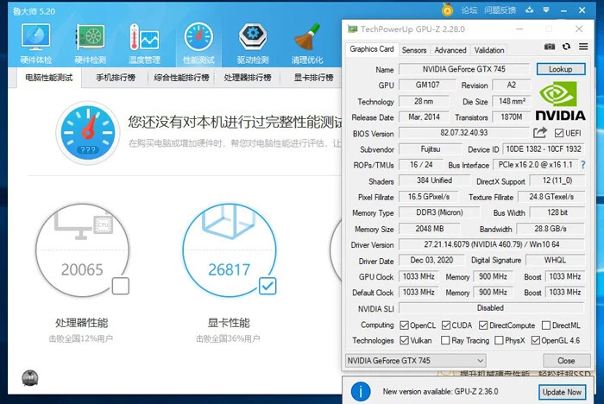Open the Lu Master title-bar dropdown menu arrow
Image resolution: width=604 pixels, height=404 pixels.
point(546,10)
